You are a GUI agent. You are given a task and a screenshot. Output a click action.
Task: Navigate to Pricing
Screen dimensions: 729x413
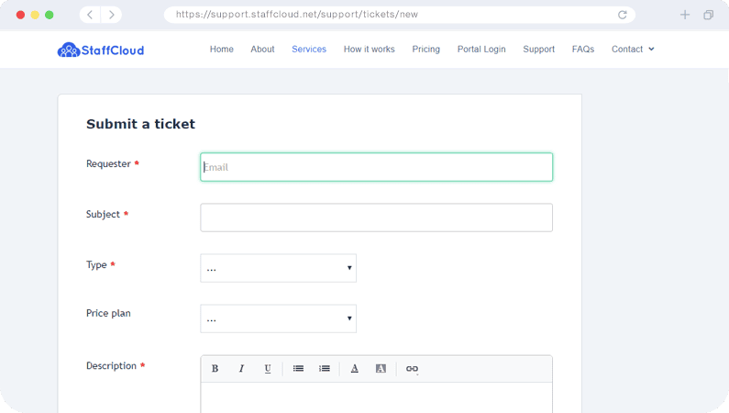click(x=425, y=49)
